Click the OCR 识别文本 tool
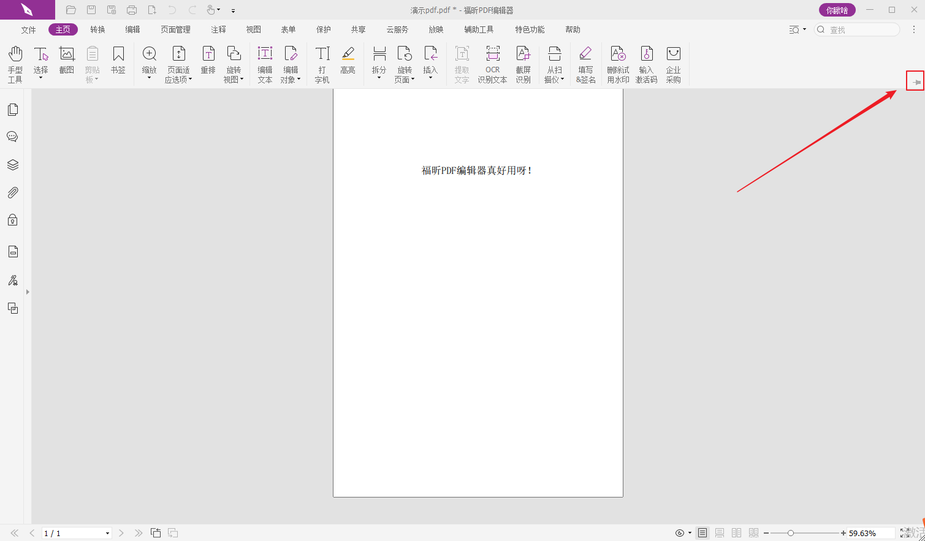The image size is (925, 541). [x=492, y=64]
